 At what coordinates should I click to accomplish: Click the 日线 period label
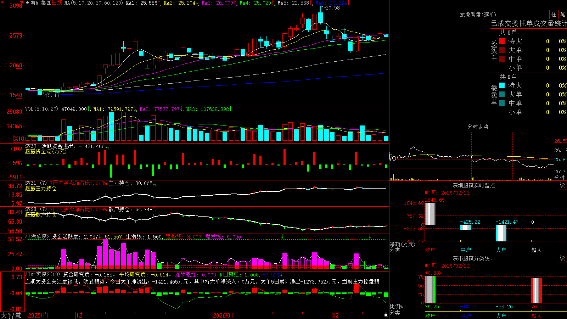tap(57, 3)
